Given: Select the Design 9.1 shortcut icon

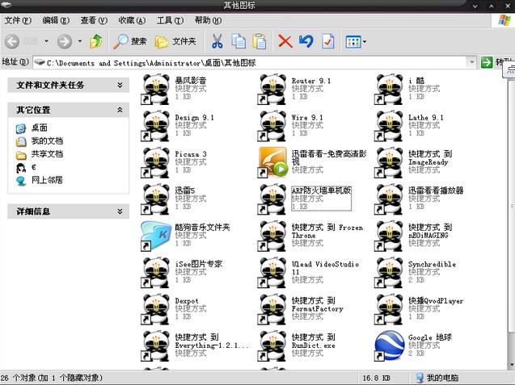Looking at the screenshot, I should [x=155, y=126].
